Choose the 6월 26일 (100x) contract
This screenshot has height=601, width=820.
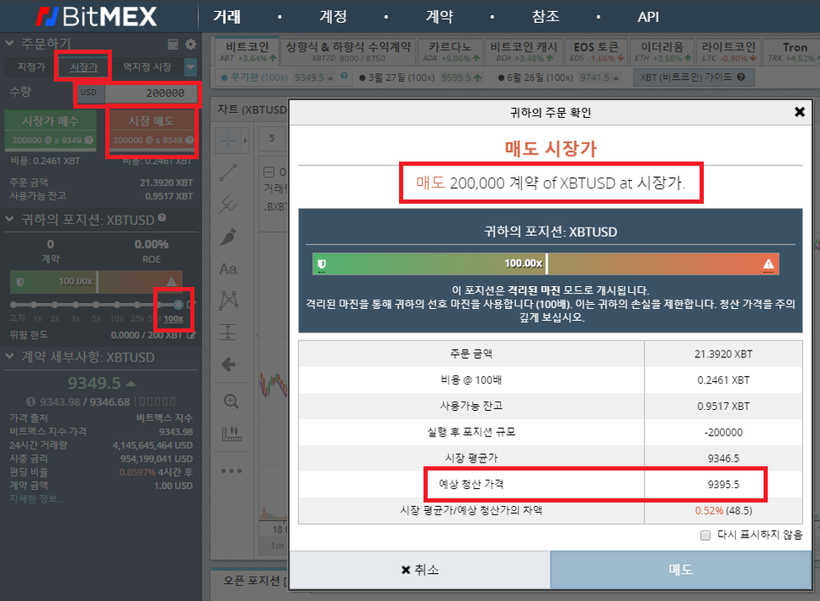559,77
